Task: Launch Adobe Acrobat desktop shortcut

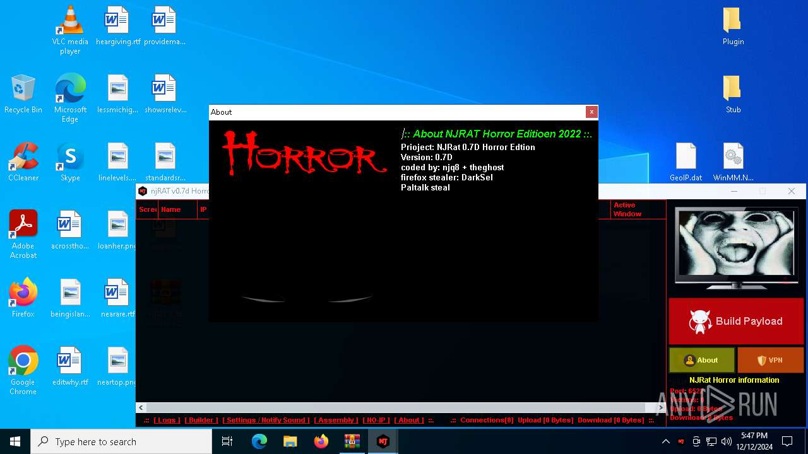Action: [x=23, y=234]
